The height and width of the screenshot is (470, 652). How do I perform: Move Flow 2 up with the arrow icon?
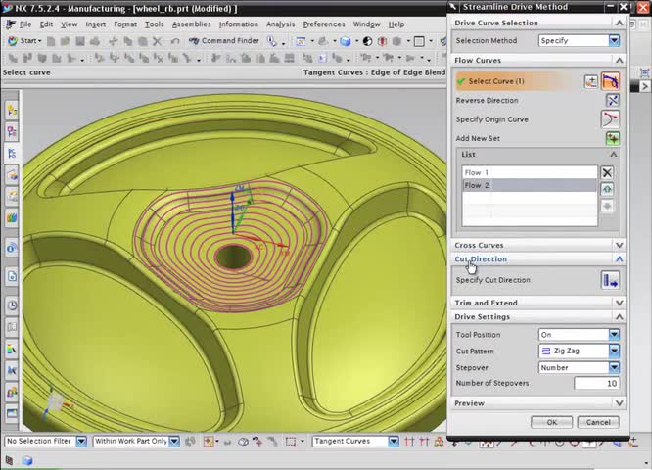click(x=607, y=189)
